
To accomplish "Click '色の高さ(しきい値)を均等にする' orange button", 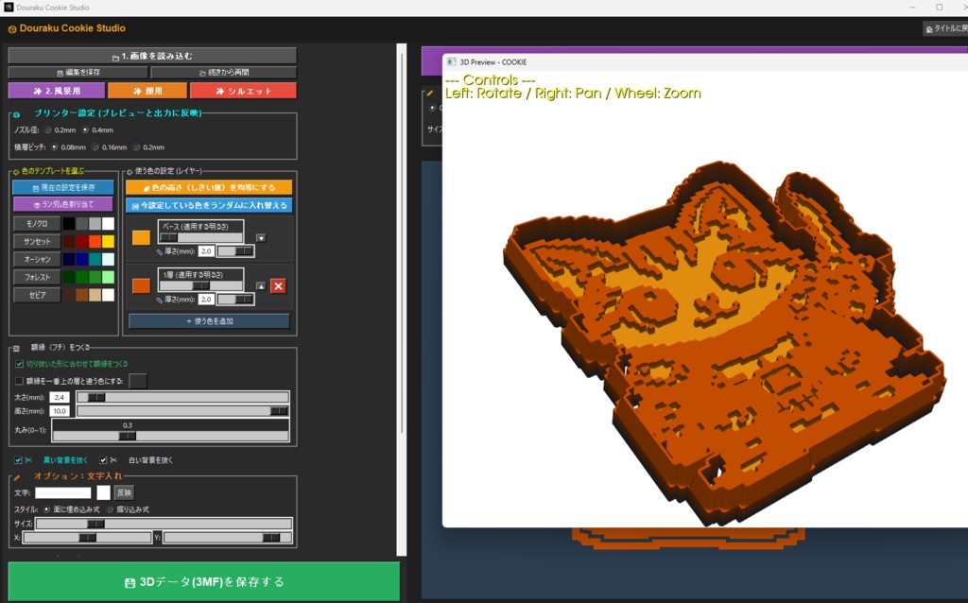I will point(209,187).
